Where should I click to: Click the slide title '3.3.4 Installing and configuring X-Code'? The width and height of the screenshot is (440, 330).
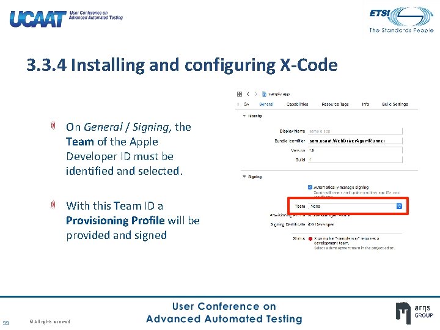(x=182, y=65)
